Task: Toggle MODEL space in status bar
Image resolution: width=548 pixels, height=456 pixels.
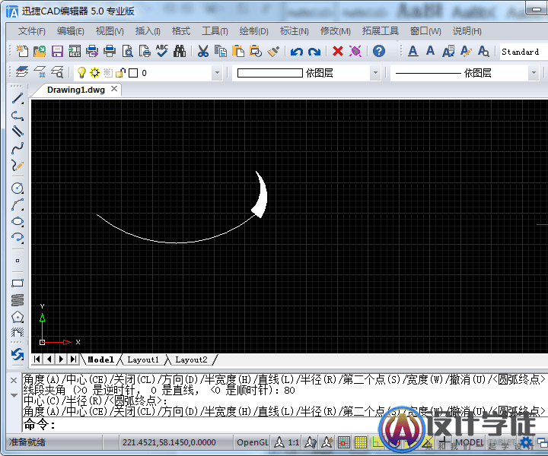Action: coord(470,442)
